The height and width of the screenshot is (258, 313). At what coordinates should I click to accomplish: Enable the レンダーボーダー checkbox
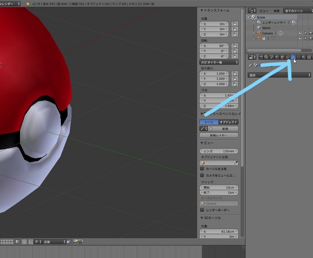(x=202, y=210)
